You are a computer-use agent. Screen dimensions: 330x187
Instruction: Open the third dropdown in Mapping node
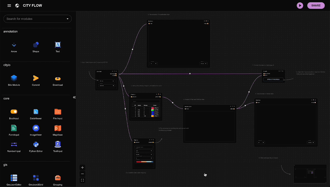tap(144, 158)
